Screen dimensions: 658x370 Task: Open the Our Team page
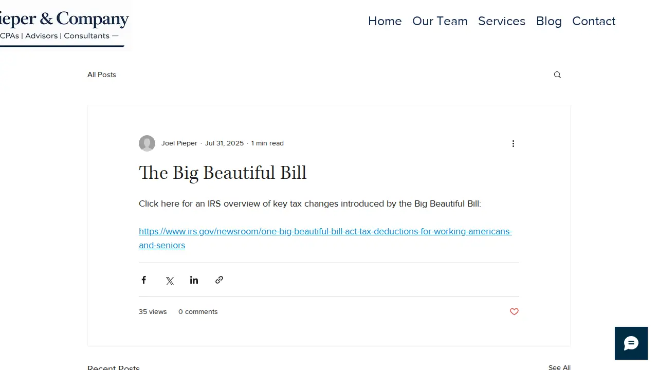[x=440, y=21]
